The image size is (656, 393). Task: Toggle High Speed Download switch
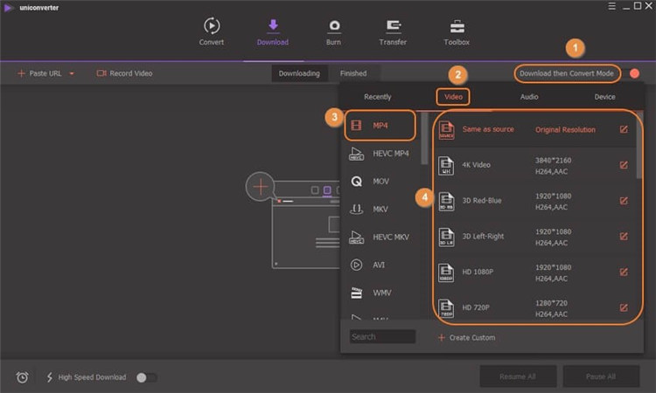coord(146,377)
